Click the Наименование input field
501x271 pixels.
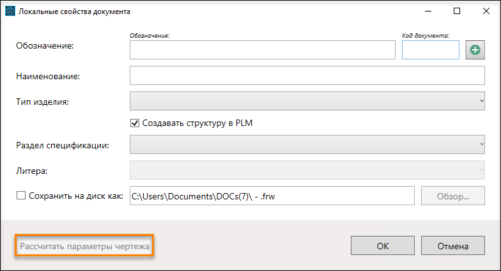click(307, 75)
